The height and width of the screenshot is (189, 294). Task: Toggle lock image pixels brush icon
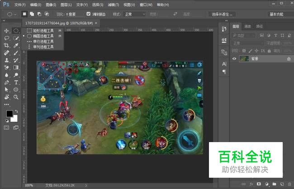(x=250, y=51)
